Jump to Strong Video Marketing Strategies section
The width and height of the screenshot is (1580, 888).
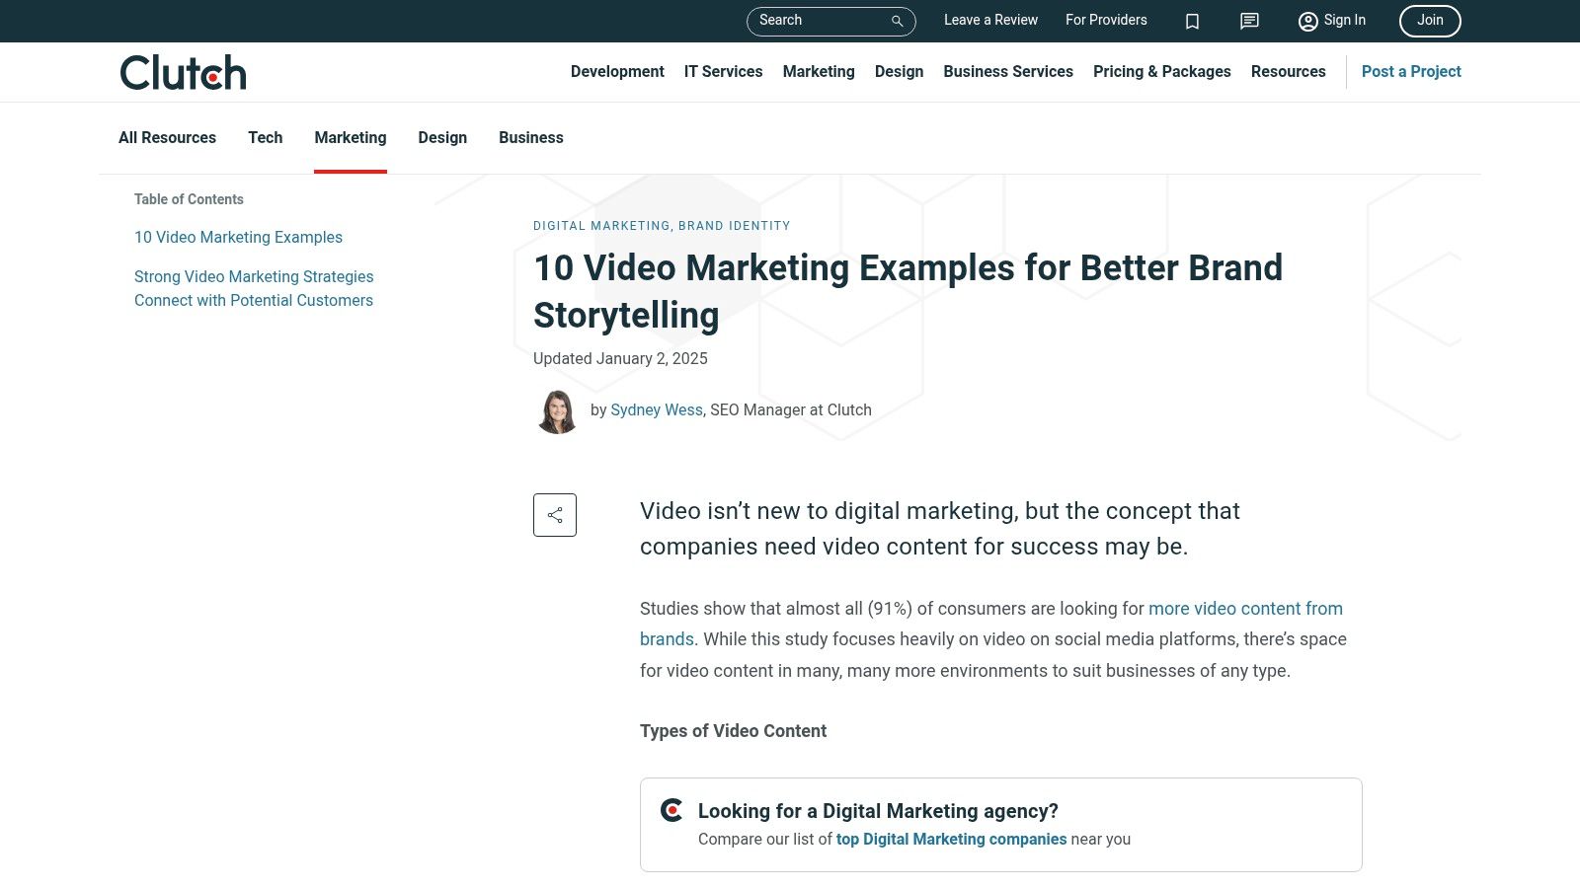click(254, 288)
